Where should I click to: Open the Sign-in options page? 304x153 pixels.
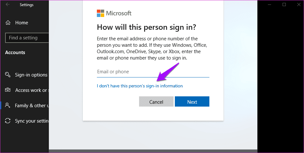[x=31, y=75]
